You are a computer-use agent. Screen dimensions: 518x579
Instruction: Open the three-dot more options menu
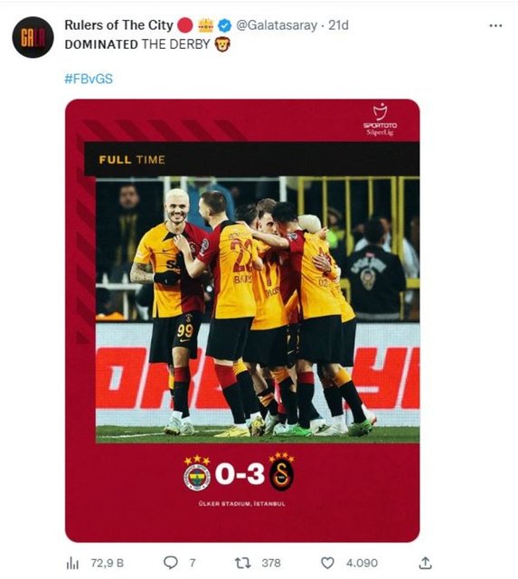(495, 26)
